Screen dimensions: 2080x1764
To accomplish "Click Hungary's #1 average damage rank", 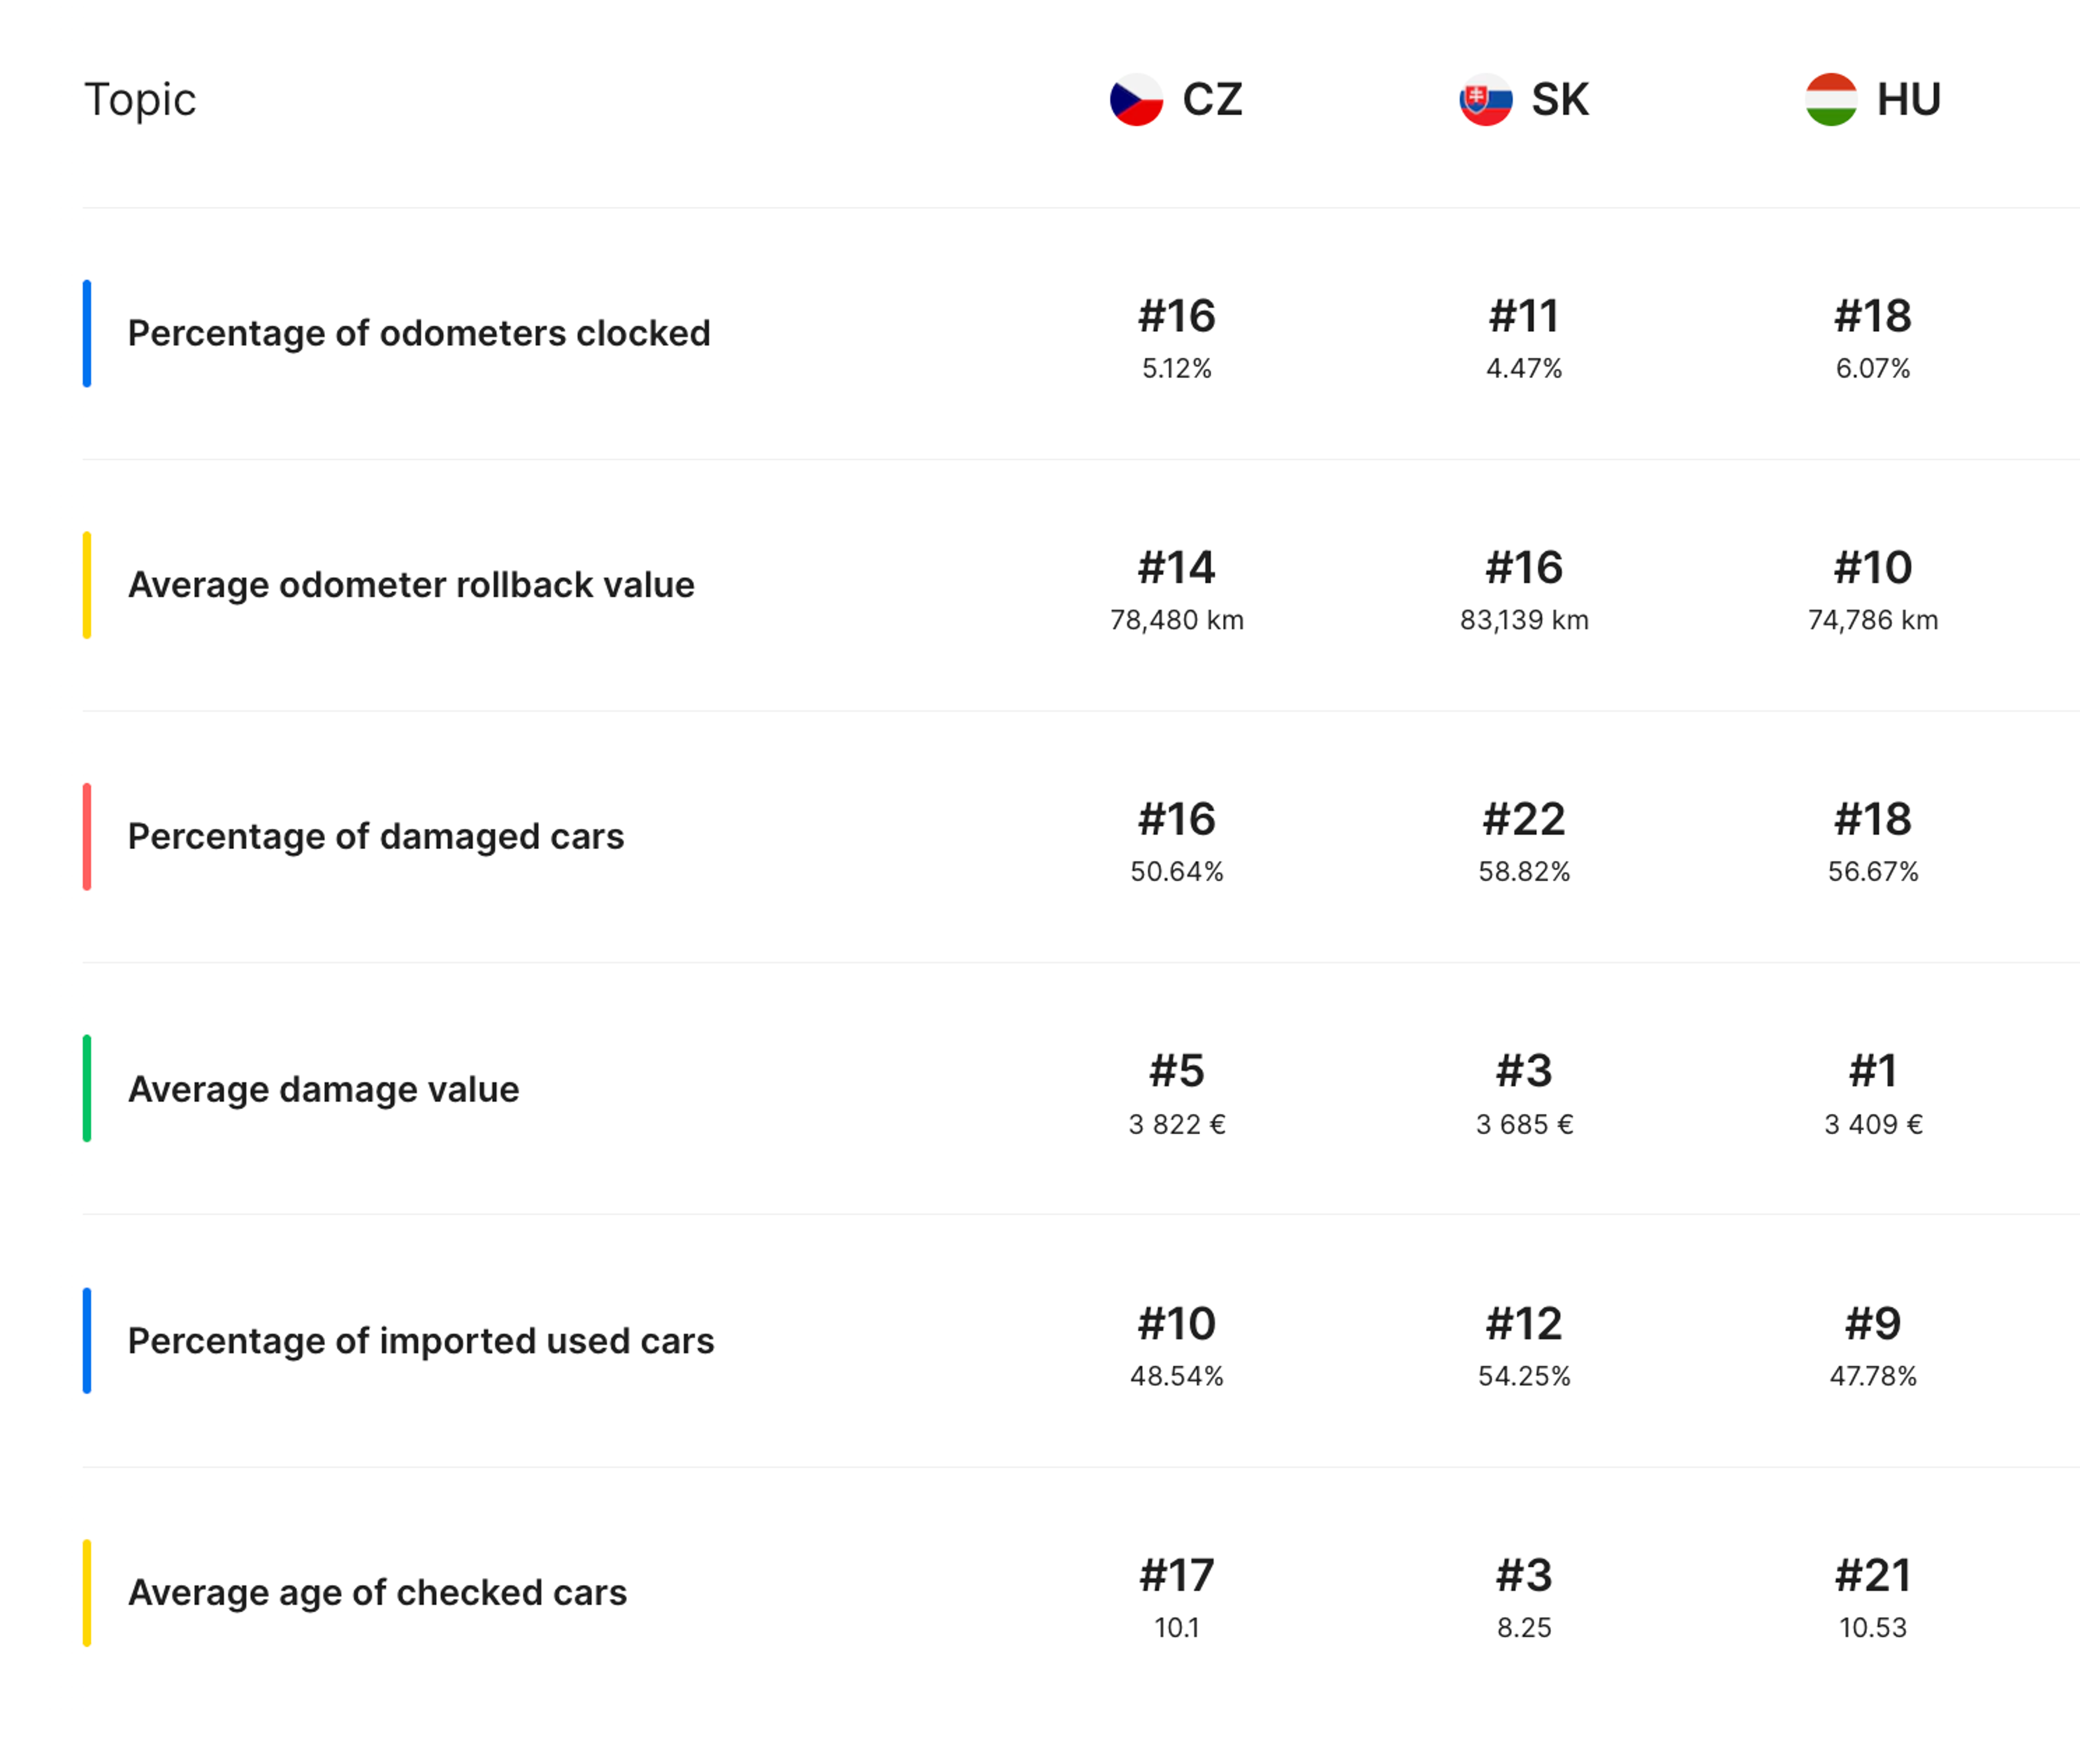I will pos(1872,1071).
